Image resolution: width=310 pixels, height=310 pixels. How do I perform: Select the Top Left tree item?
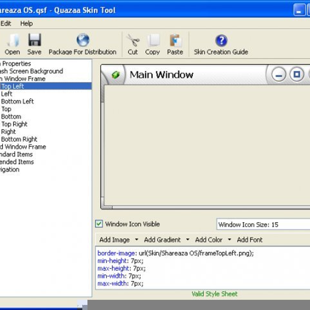(x=46, y=86)
